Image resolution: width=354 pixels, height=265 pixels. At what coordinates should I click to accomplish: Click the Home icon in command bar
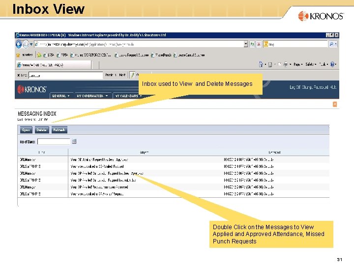pos(261,64)
